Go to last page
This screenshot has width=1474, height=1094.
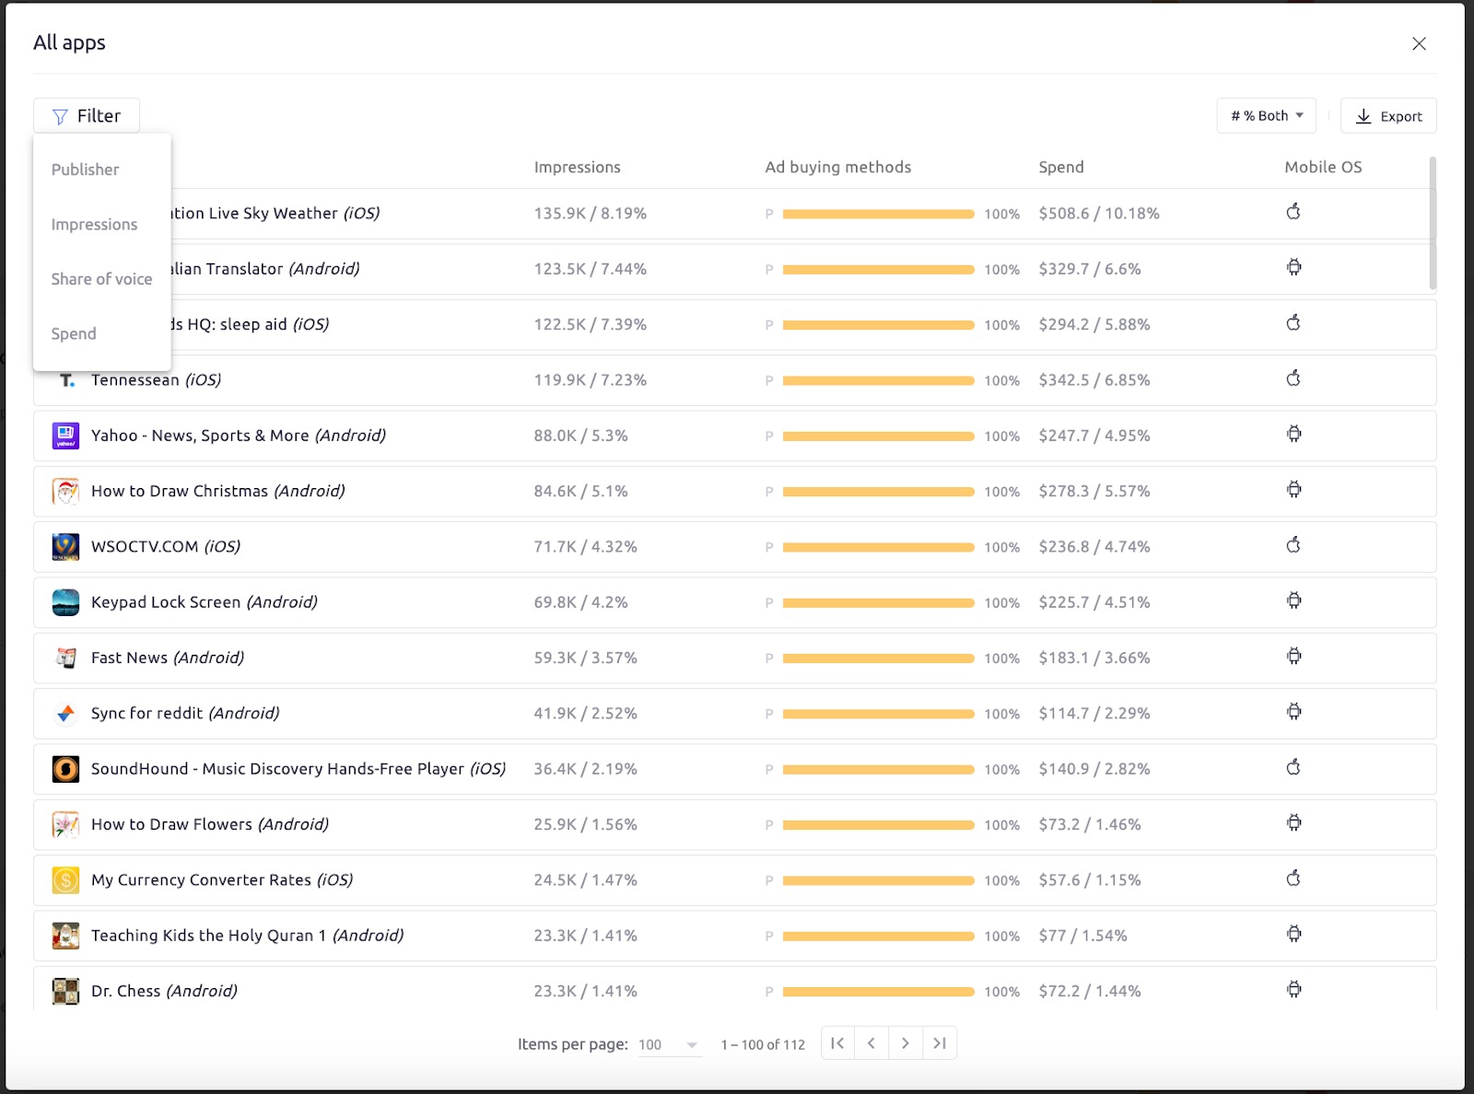coord(940,1043)
